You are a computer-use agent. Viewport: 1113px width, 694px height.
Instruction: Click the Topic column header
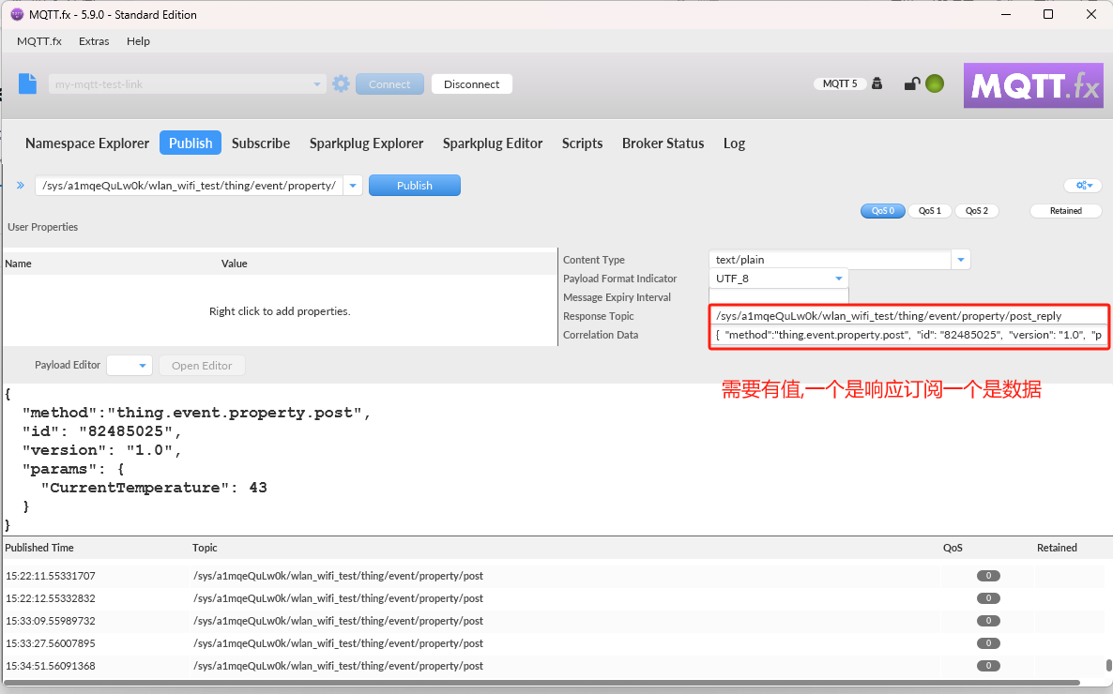[x=205, y=548]
